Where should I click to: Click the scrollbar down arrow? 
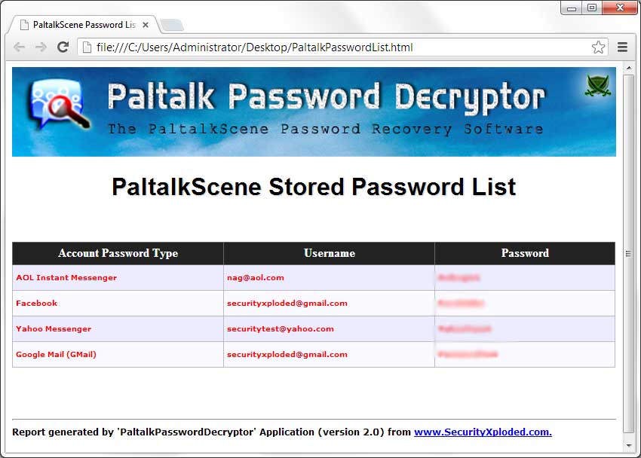point(629,445)
